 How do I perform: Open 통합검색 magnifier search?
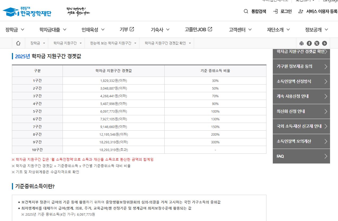[255, 11]
